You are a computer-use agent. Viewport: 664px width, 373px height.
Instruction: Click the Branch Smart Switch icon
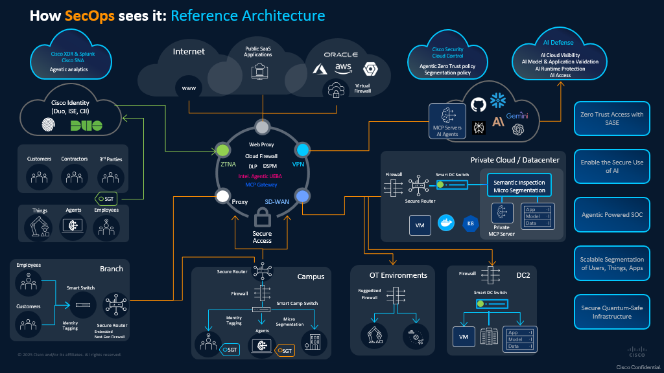pos(83,305)
